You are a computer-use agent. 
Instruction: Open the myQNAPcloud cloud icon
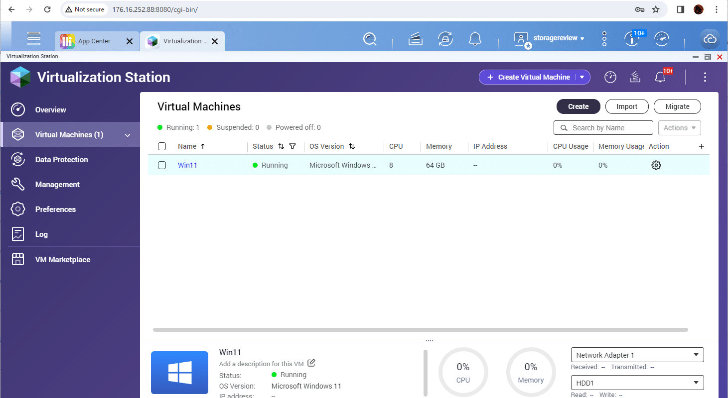click(x=710, y=39)
